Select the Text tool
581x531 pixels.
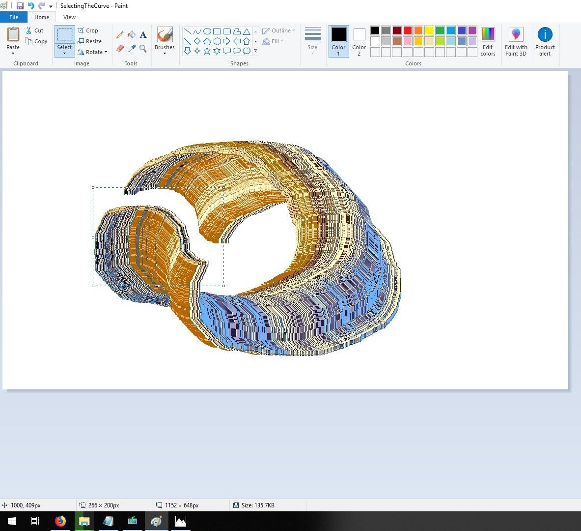[x=142, y=35]
